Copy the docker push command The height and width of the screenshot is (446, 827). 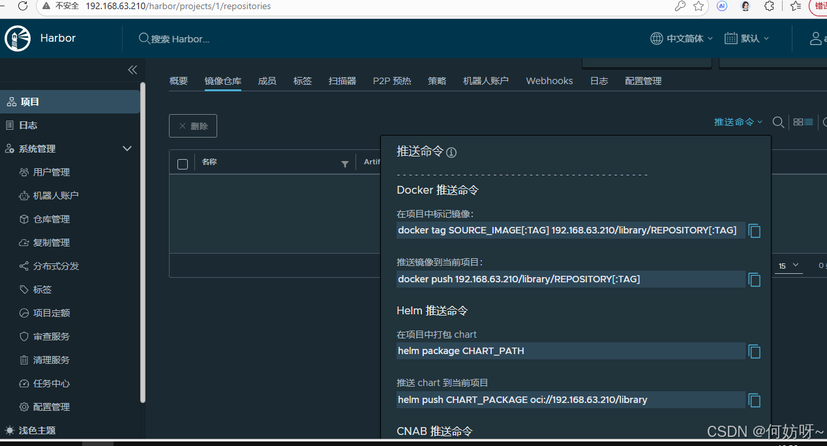pos(755,280)
